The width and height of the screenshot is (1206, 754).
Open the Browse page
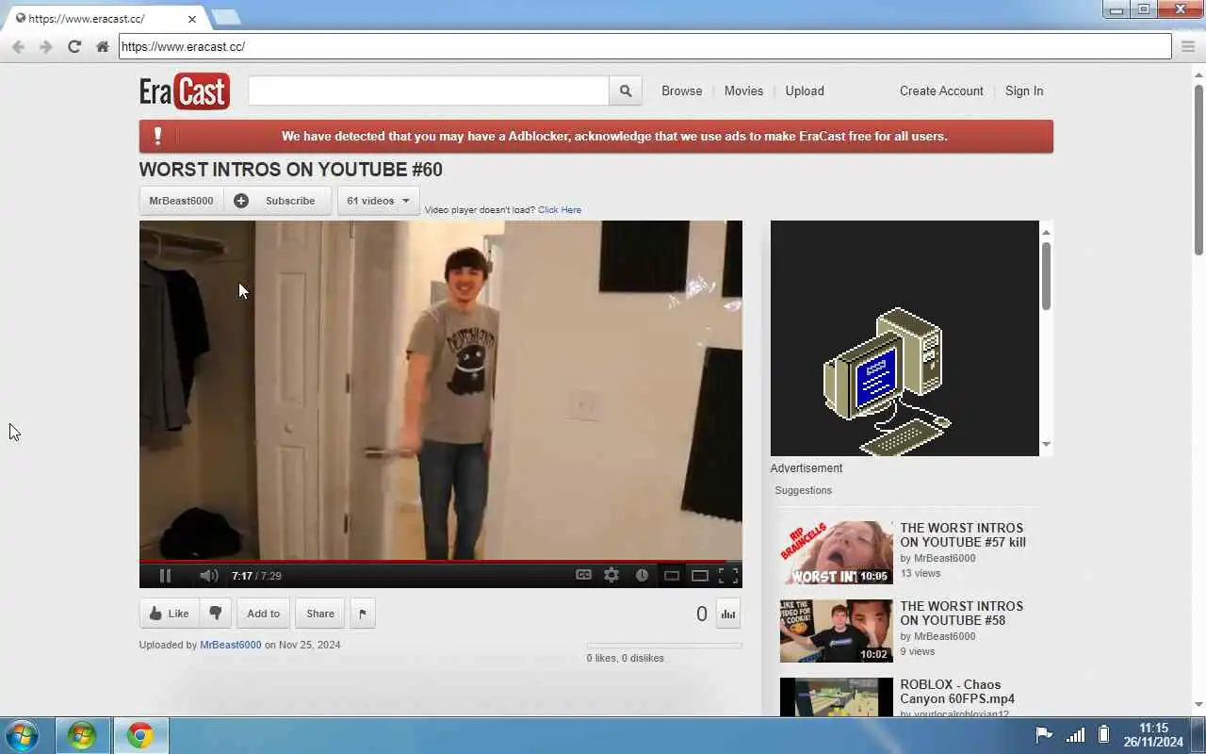point(681,90)
